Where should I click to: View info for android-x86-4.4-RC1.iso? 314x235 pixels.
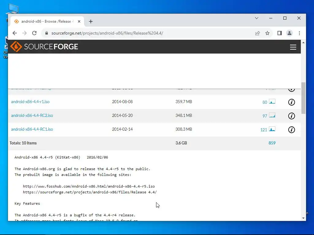point(291,130)
